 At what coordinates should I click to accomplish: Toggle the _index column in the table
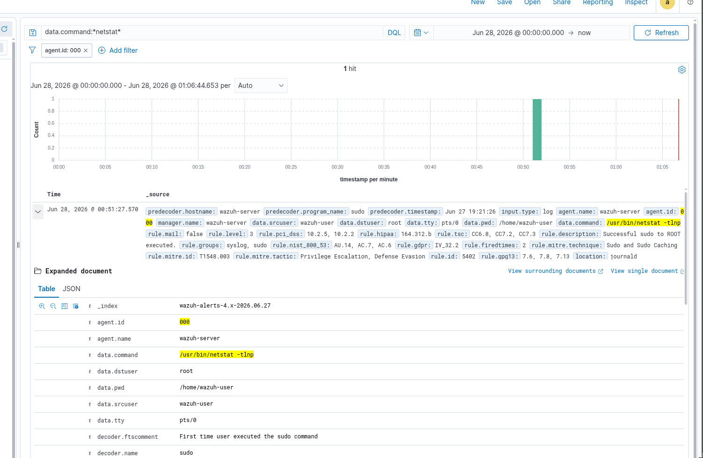click(65, 306)
